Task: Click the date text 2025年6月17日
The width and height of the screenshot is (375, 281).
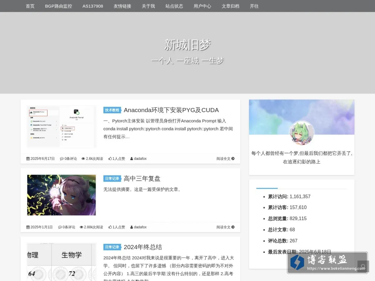Action: click(42, 159)
